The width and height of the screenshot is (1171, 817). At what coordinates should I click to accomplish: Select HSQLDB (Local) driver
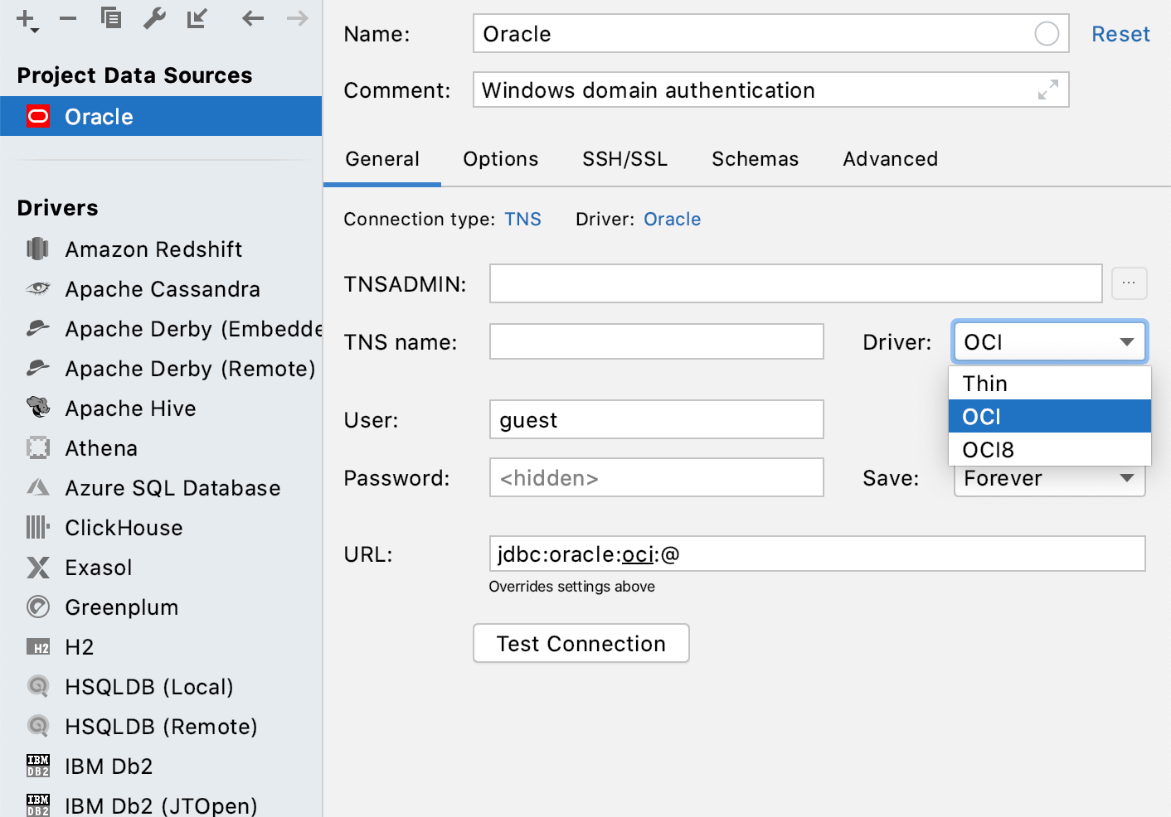click(161, 686)
